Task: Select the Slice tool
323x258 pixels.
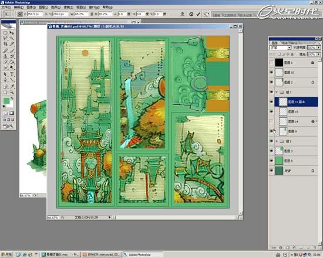Action: [12, 43]
